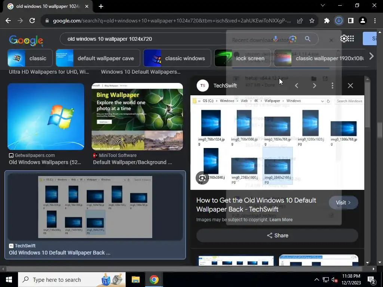Open the taskbar clock showing 11:38 PM

(x=351, y=280)
